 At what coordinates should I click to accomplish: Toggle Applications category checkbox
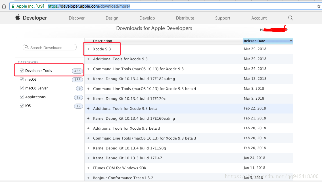tap(22, 97)
